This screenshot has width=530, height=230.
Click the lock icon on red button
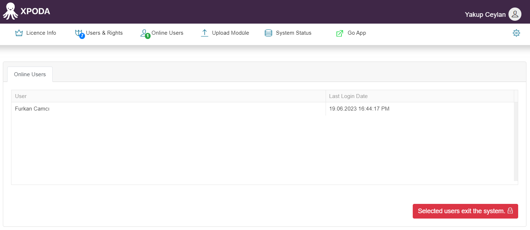[x=510, y=211]
